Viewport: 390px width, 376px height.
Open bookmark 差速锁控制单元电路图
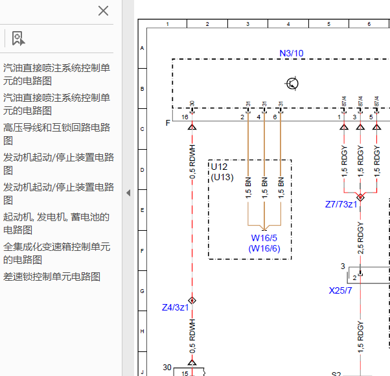point(52,277)
